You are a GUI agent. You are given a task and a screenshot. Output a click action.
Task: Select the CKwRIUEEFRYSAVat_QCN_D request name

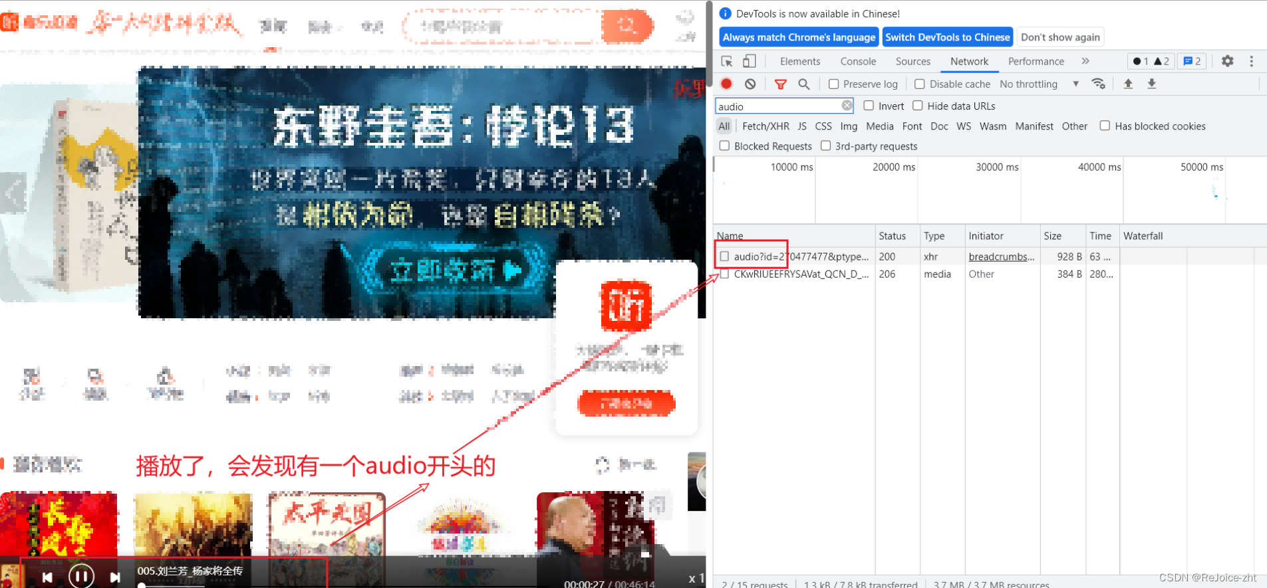[801, 274]
